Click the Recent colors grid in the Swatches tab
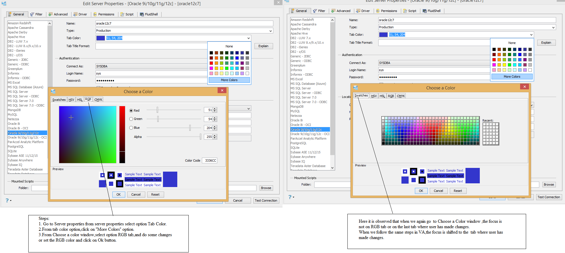565x253 pixels. [491, 134]
